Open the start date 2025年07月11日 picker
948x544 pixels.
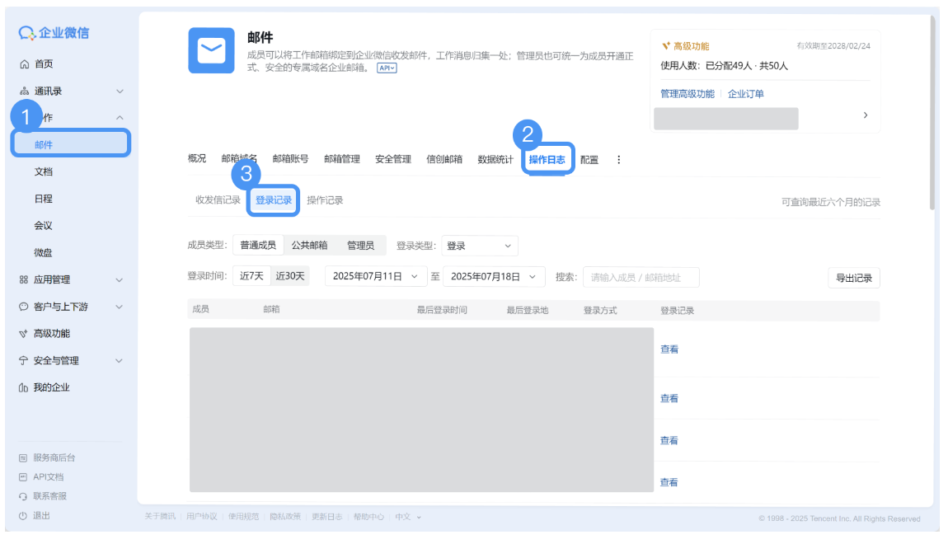click(x=375, y=276)
